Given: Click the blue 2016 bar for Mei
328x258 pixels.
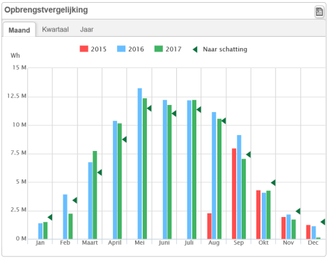Looking at the screenshot, I should click(x=140, y=163).
